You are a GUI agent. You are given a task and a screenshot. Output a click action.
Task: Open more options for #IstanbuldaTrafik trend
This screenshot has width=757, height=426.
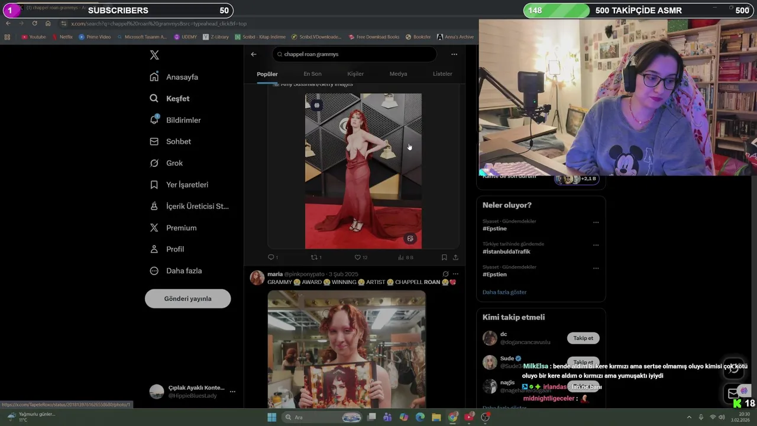[596, 245]
